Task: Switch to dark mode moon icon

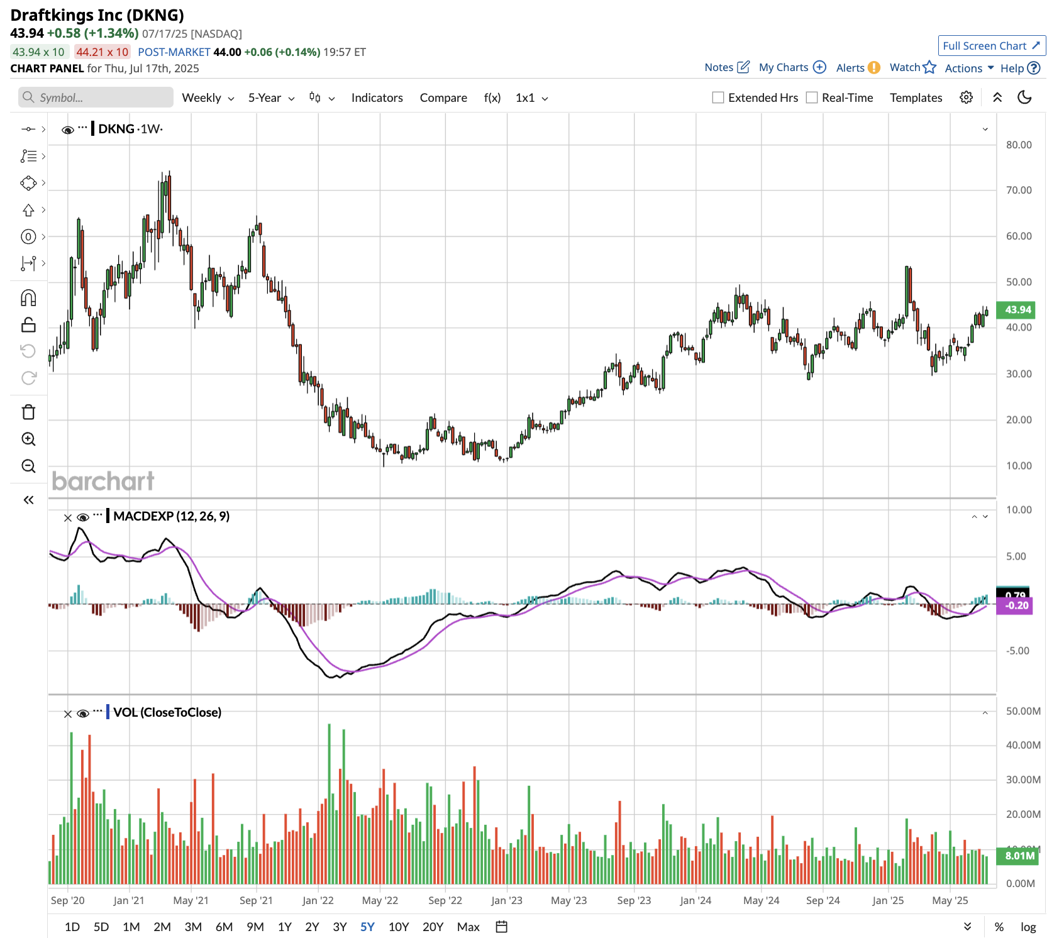Action: (x=1024, y=97)
